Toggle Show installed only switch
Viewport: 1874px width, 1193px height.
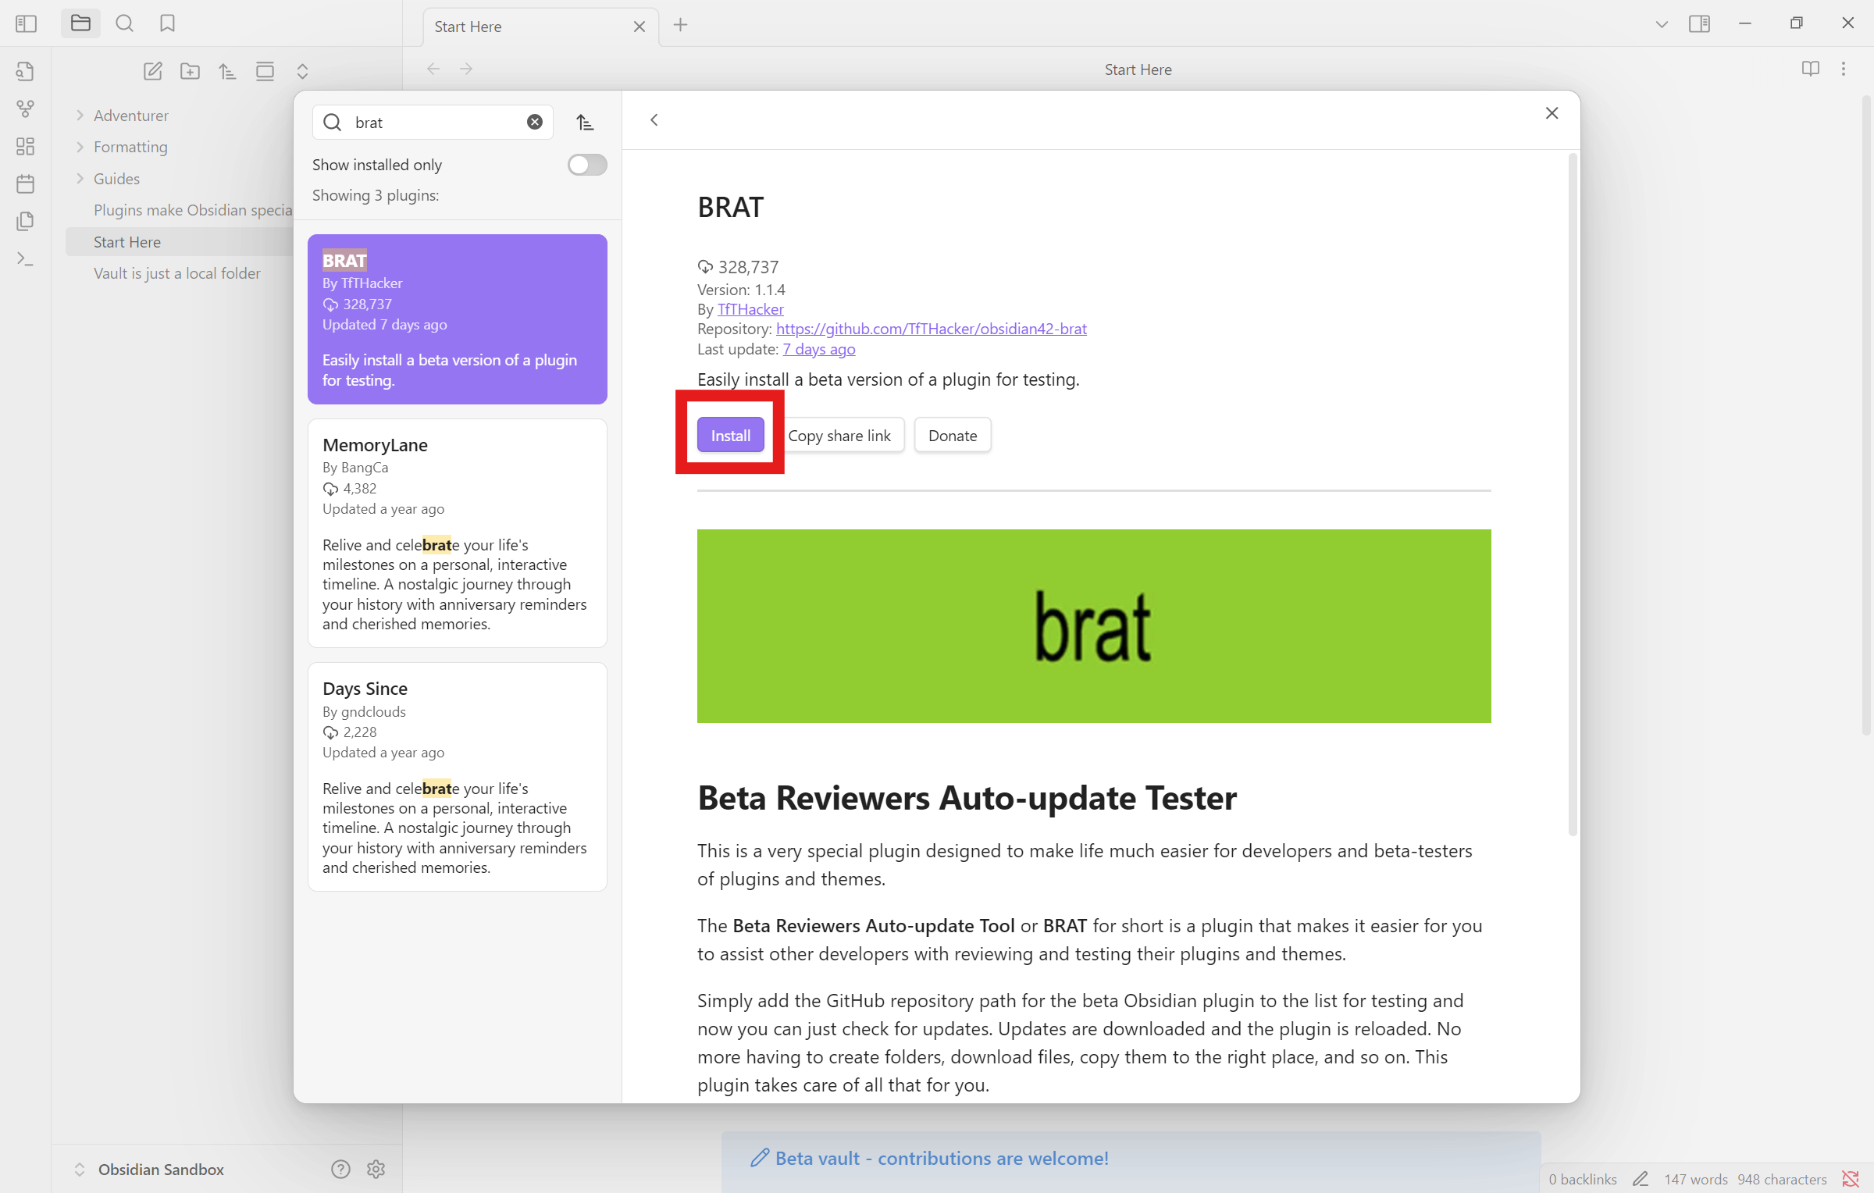point(587,165)
